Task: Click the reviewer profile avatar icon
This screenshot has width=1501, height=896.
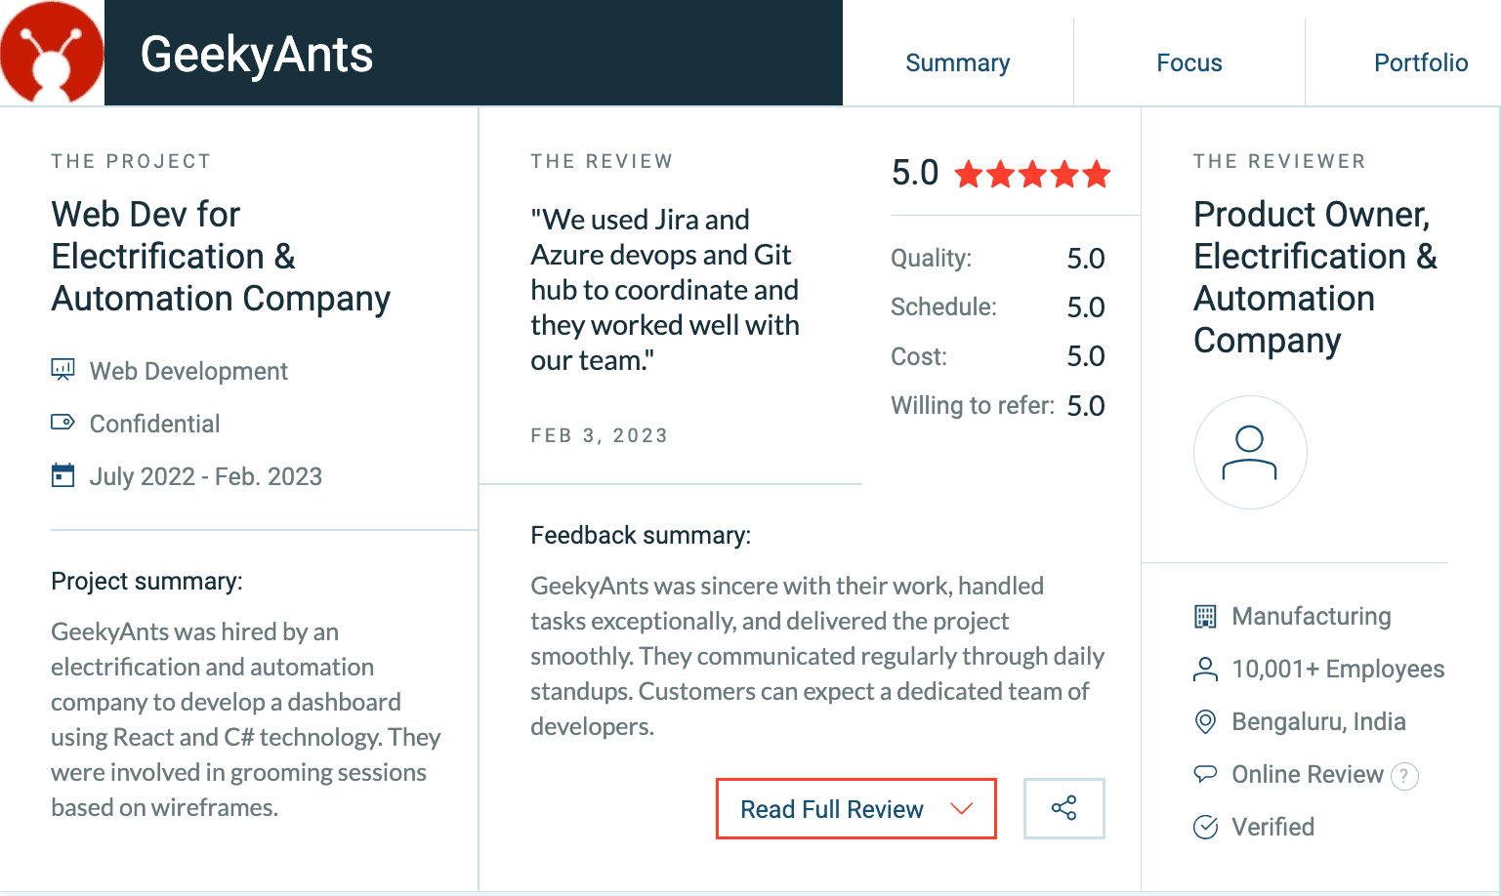Action: point(1249,452)
